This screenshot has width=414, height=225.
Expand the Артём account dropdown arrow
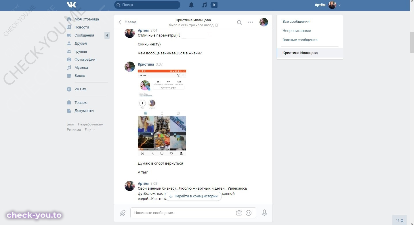point(339,5)
